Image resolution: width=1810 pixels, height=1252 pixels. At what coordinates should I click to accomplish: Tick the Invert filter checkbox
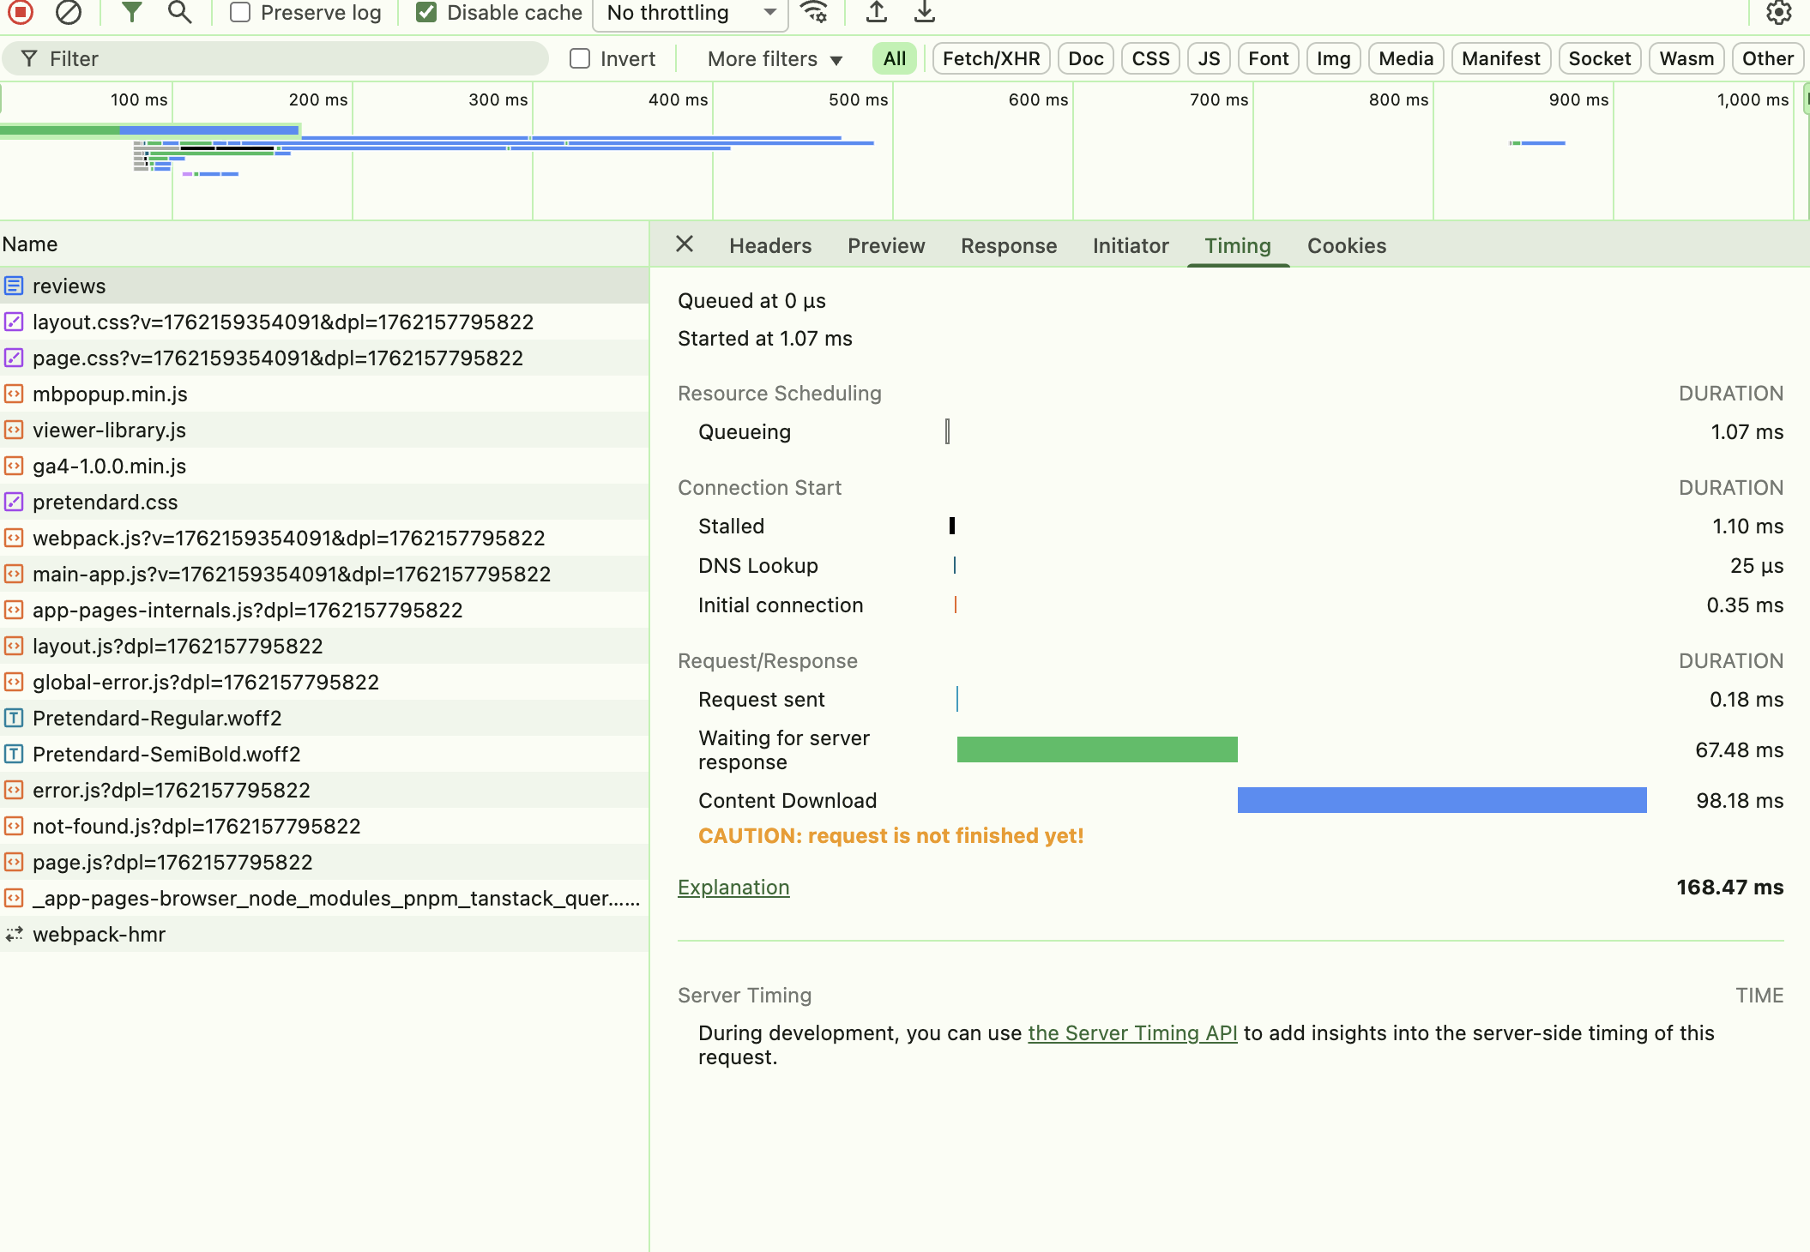point(581,58)
